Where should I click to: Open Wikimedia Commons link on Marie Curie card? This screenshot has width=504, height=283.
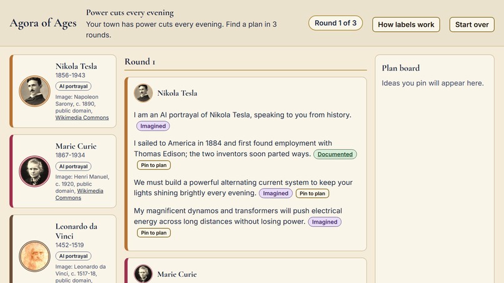point(79,194)
